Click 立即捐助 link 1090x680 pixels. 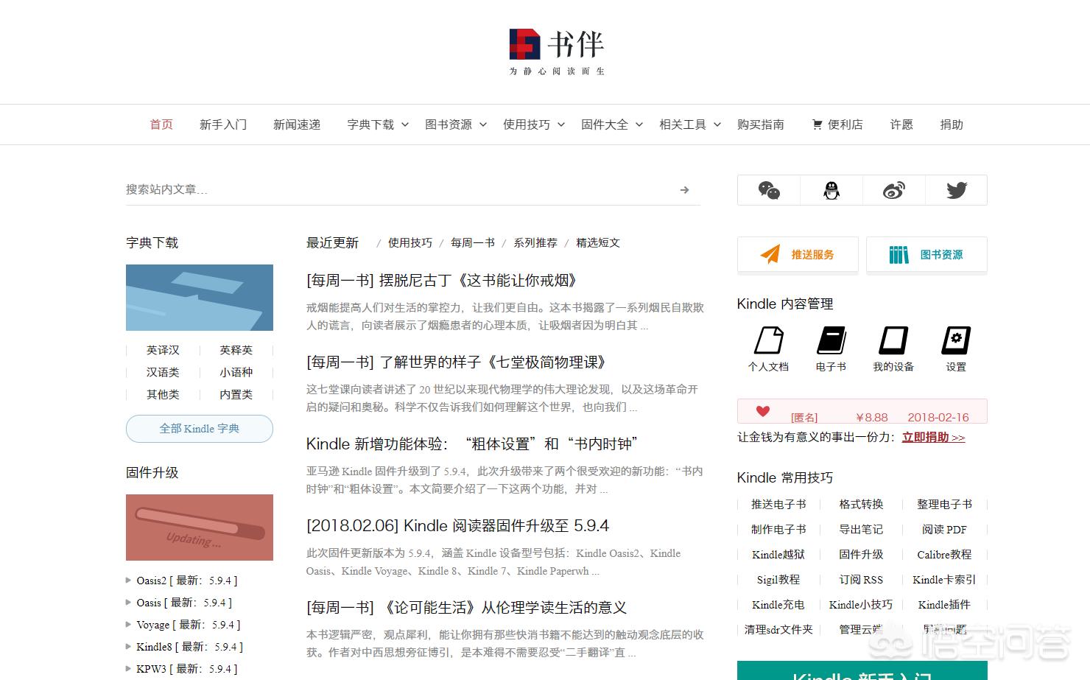tap(933, 437)
